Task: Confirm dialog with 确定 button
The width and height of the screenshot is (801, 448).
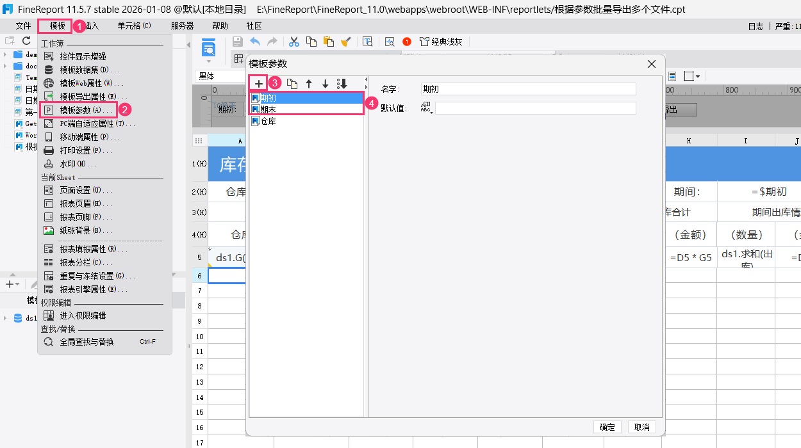Action: click(607, 427)
